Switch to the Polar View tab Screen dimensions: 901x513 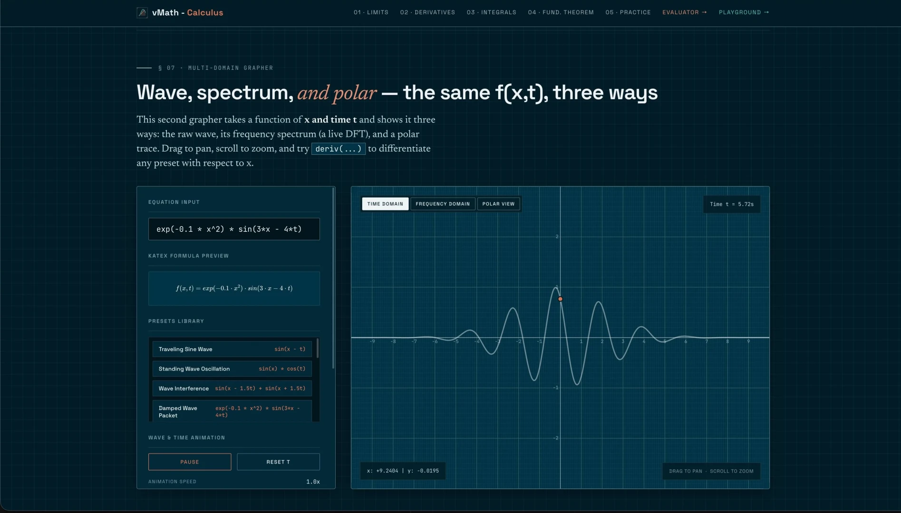coord(498,204)
